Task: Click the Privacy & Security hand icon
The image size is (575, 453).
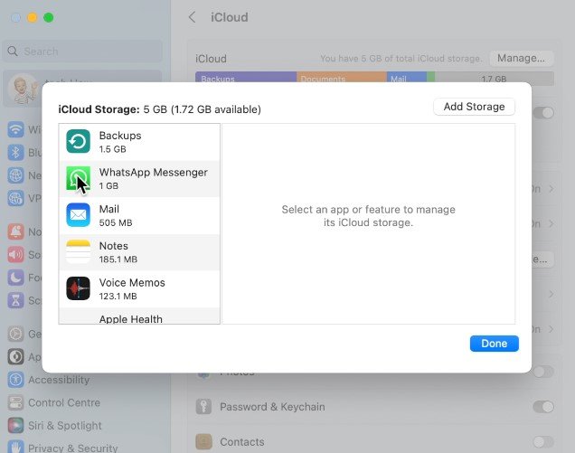Action: 15,448
